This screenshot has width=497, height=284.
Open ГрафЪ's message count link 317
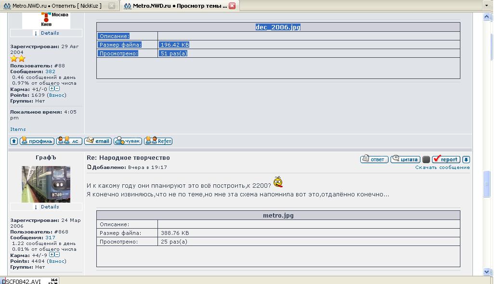tap(51, 238)
